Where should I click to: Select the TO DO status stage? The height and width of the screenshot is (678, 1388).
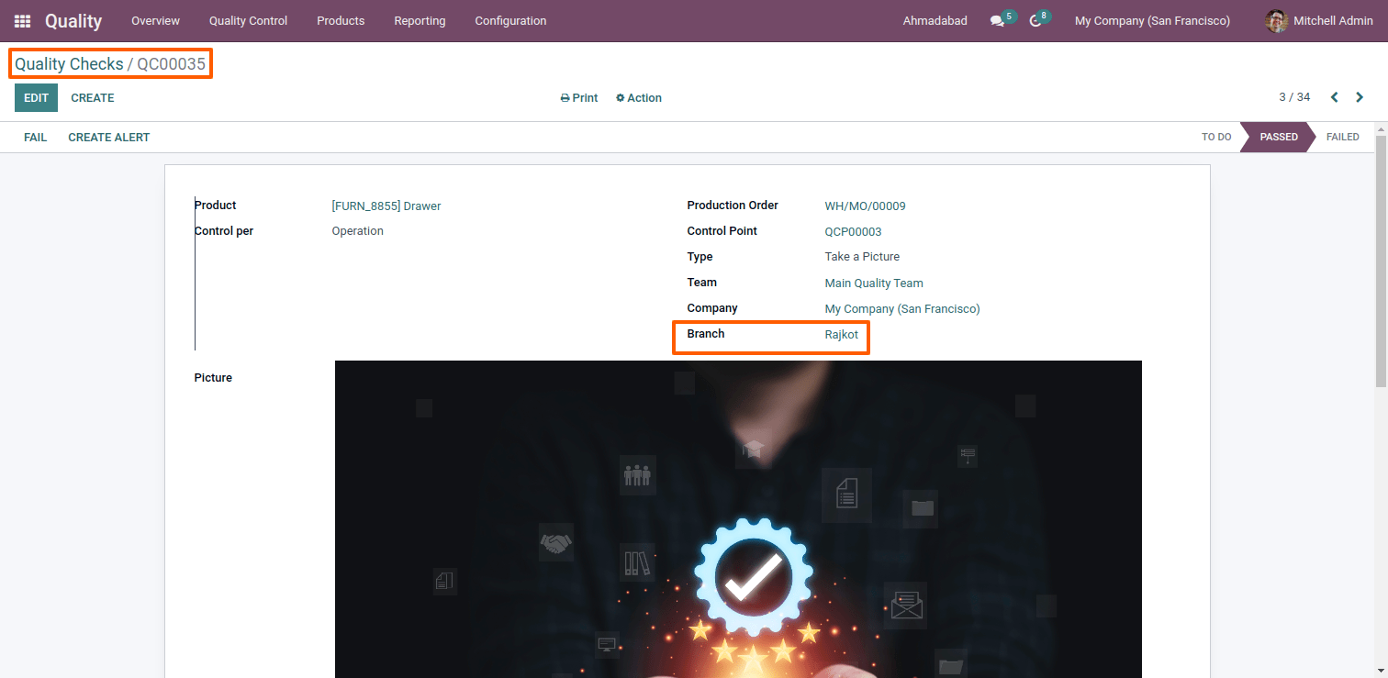pyautogui.click(x=1216, y=138)
